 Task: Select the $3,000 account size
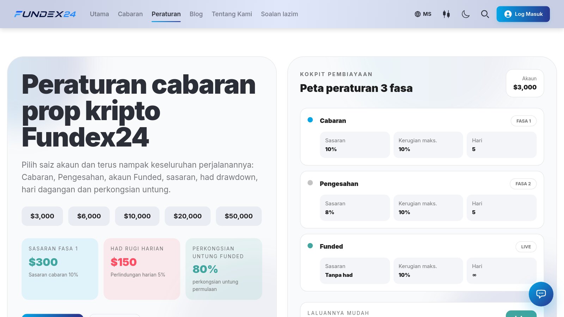pos(42,216)
